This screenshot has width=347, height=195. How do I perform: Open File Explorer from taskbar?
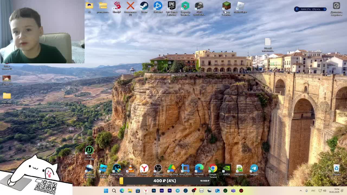(130, 191)
